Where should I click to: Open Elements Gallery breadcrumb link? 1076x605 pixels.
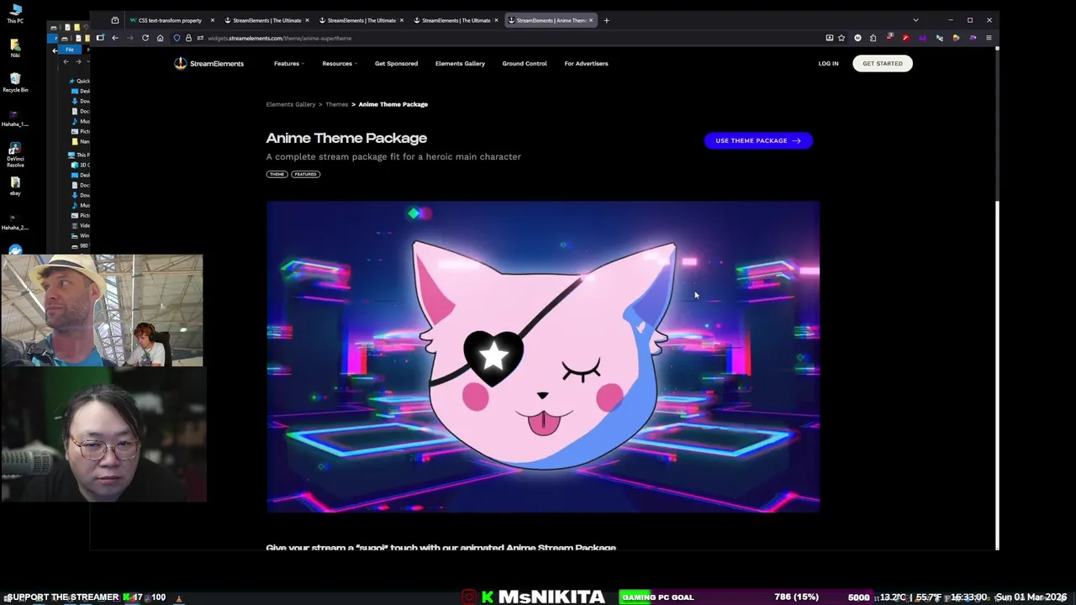[291, 104]
